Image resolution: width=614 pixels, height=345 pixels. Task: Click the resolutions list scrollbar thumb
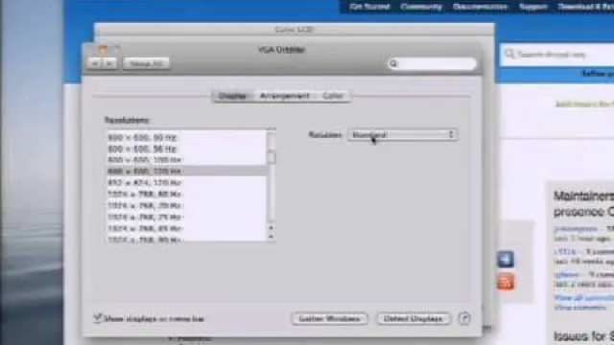pyautogui.click(x=271, y=157)
